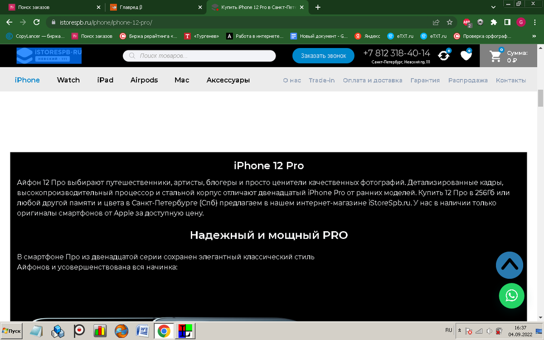This screenshot has height=340, width=544.
Task: Click the gear extension icon in toolbar
Action: tap(481, 22)
